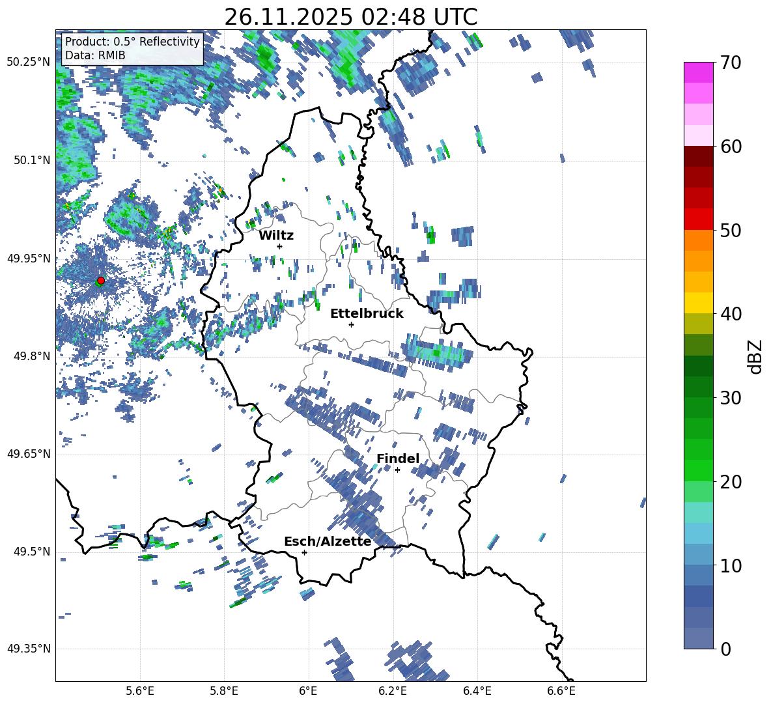The width and height of the screenshot is (771, 704).
Task: Click the colorbar tick label 30
Action: pos(731,398)
